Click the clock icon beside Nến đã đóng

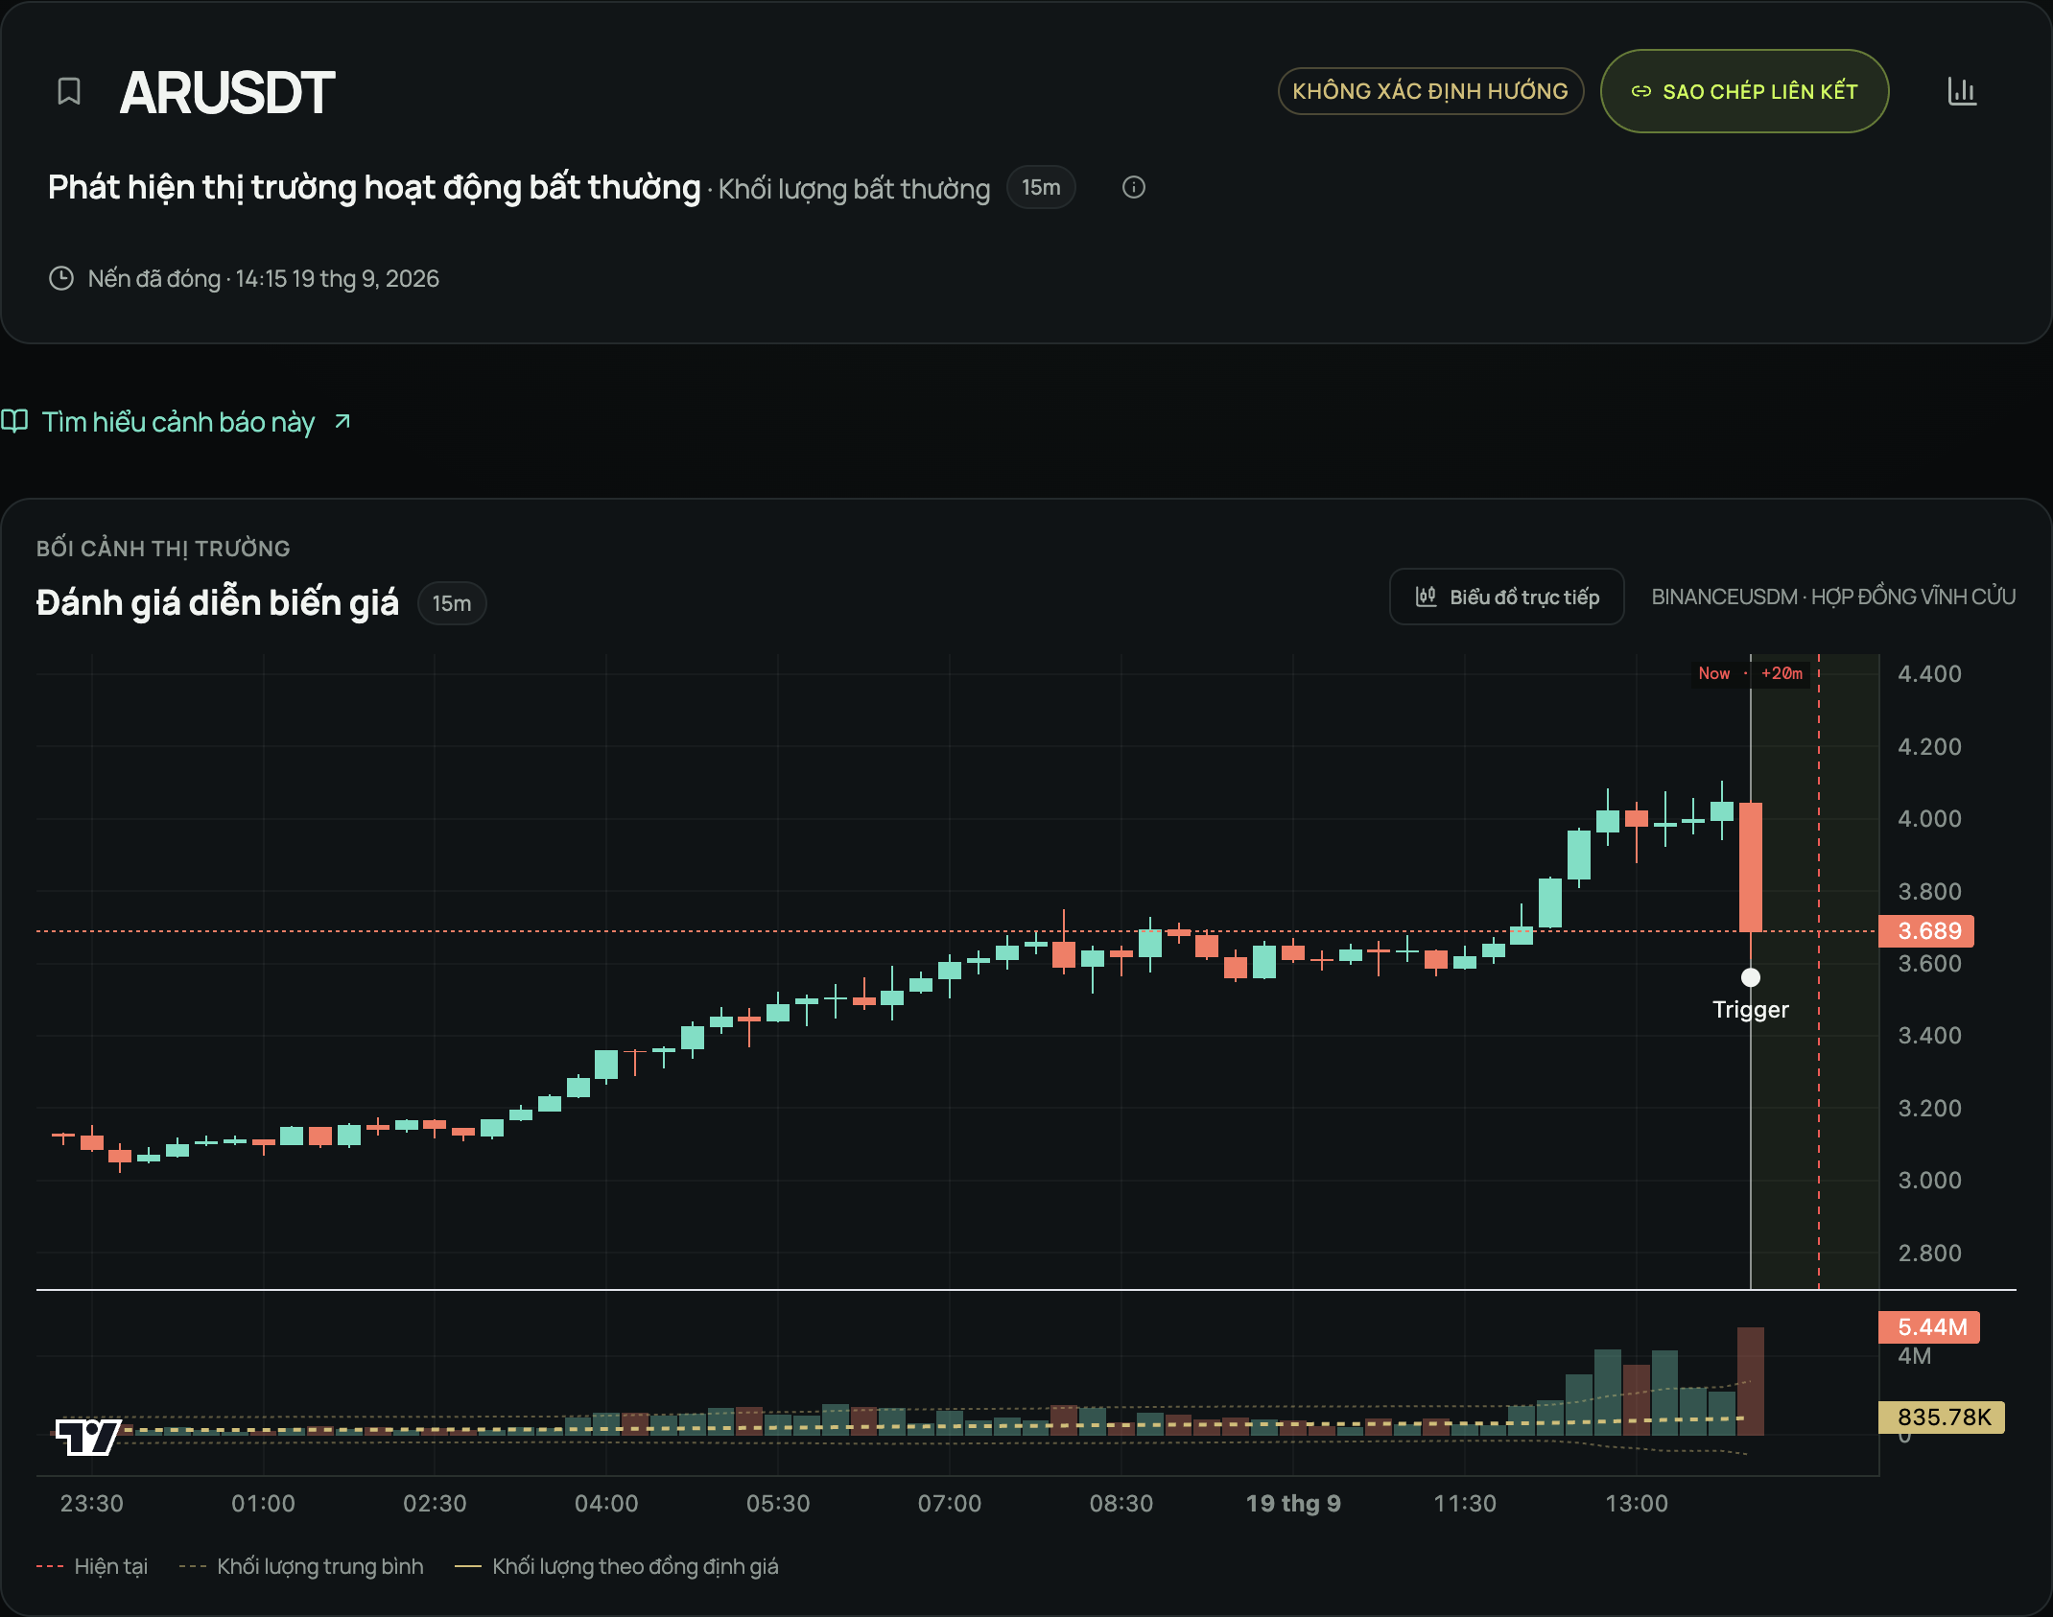click(x=61, y=278)
